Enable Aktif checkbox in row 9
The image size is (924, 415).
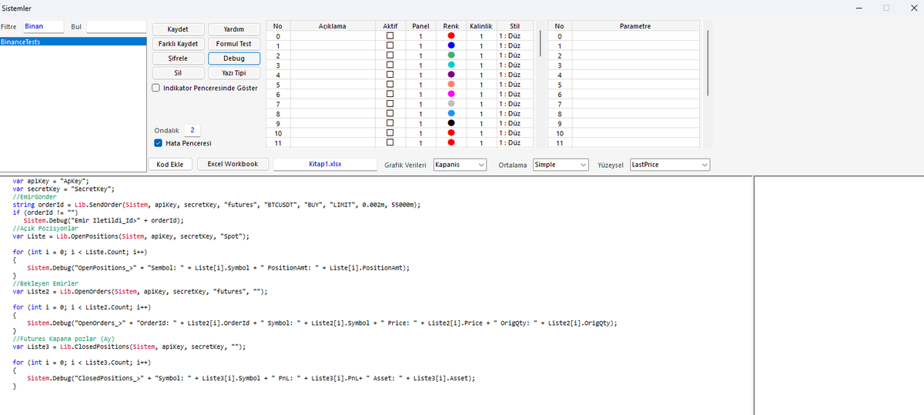[390, 123]
